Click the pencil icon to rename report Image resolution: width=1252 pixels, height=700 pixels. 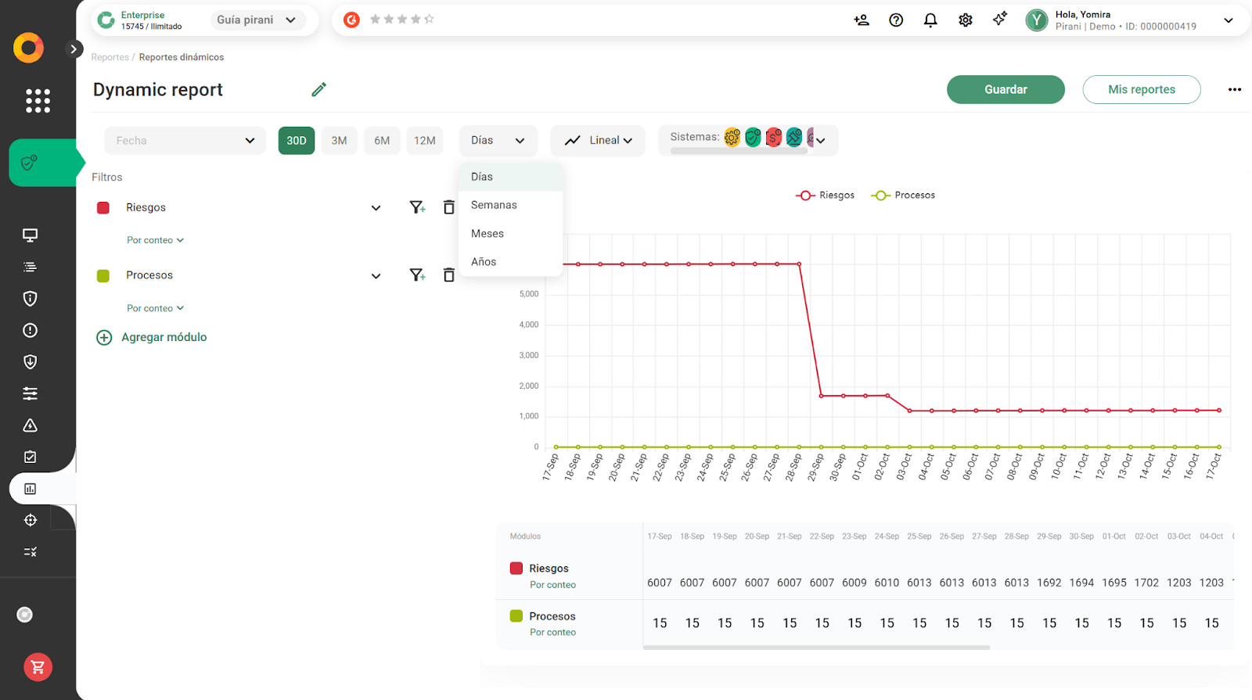pyautogui.click(x=318, y=90)
